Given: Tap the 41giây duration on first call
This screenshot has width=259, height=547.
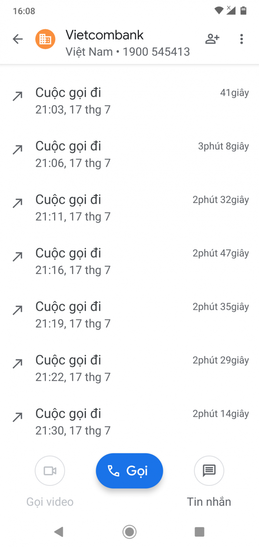Looking at the screenshot, I should point(234,93).
